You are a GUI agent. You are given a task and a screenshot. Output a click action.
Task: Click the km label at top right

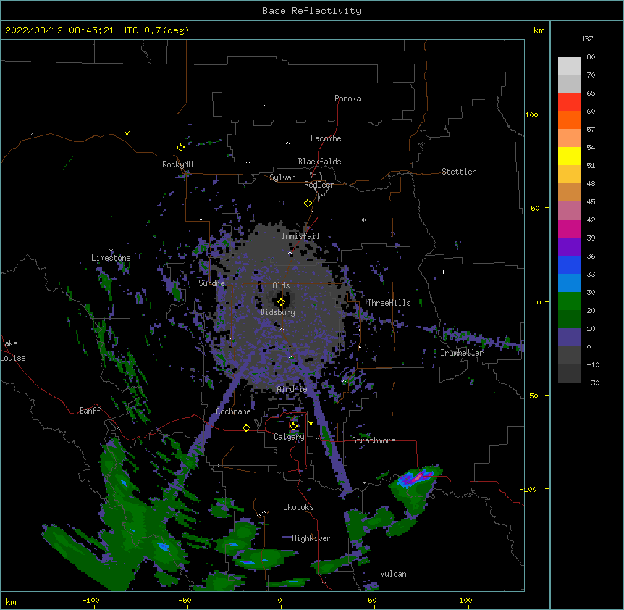click(539, 30)
